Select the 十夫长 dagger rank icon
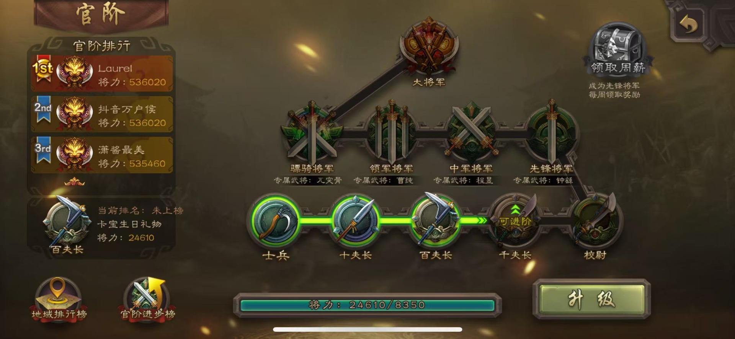 click(355, 221)
